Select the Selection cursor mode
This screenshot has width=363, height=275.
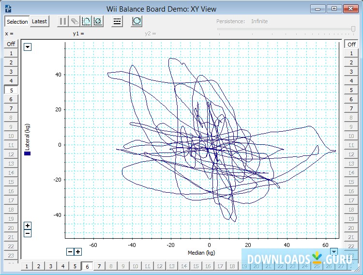click(17, 22)
